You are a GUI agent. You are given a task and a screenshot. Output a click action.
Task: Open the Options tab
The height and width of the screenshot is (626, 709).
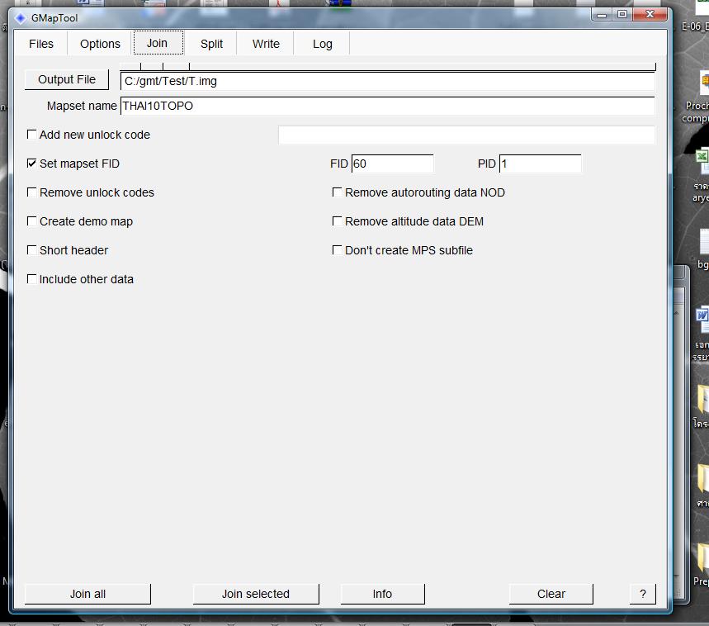pos(100,44)
